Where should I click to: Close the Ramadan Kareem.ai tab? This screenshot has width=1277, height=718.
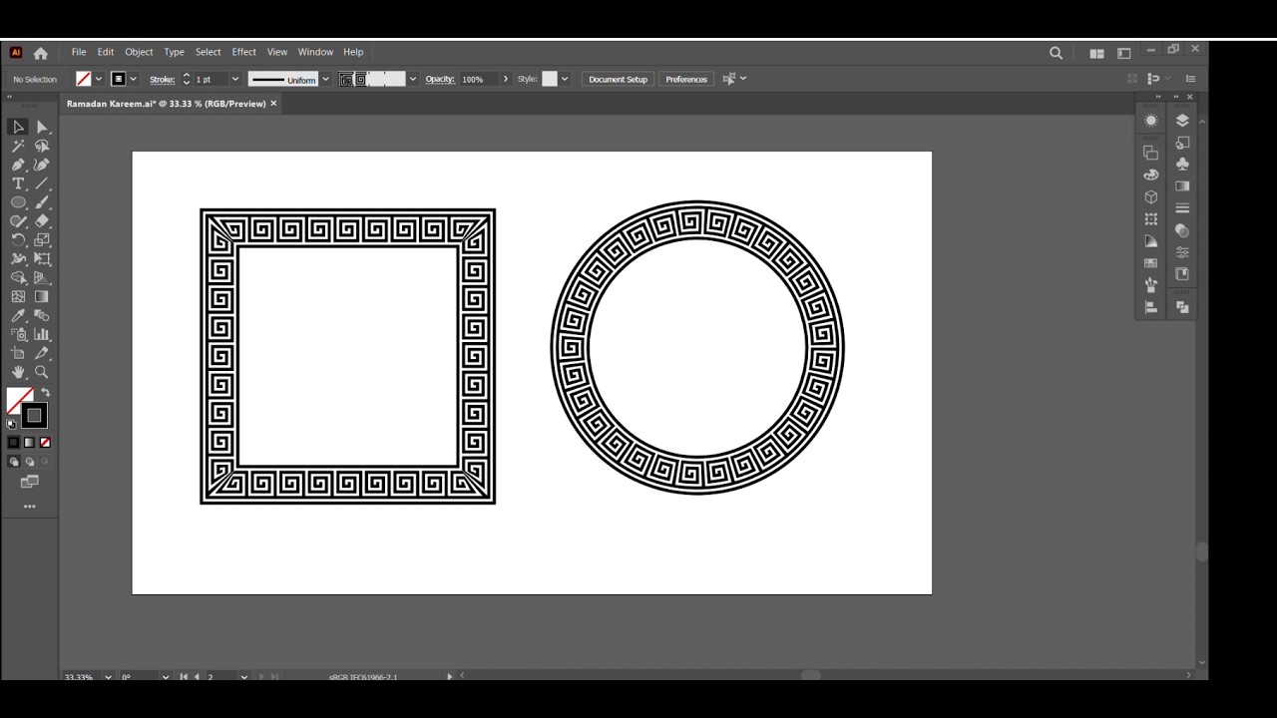tap(273, 104)
